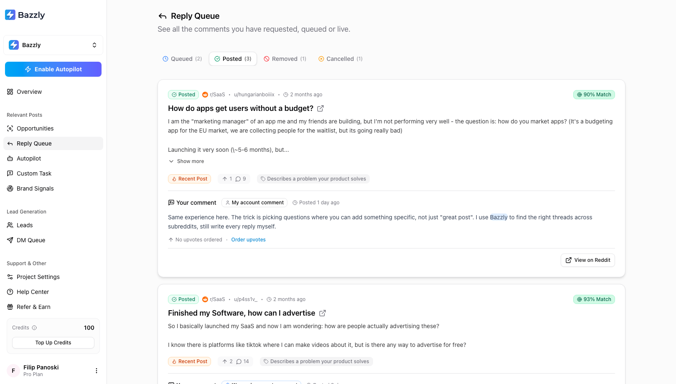Switch to the Posted tab
The image size is (676, 384).
233,59
